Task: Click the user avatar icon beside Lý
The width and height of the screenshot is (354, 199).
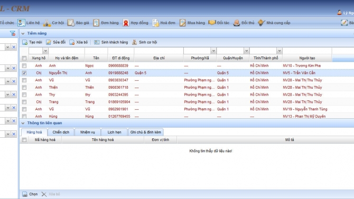Action: point(339,13)
